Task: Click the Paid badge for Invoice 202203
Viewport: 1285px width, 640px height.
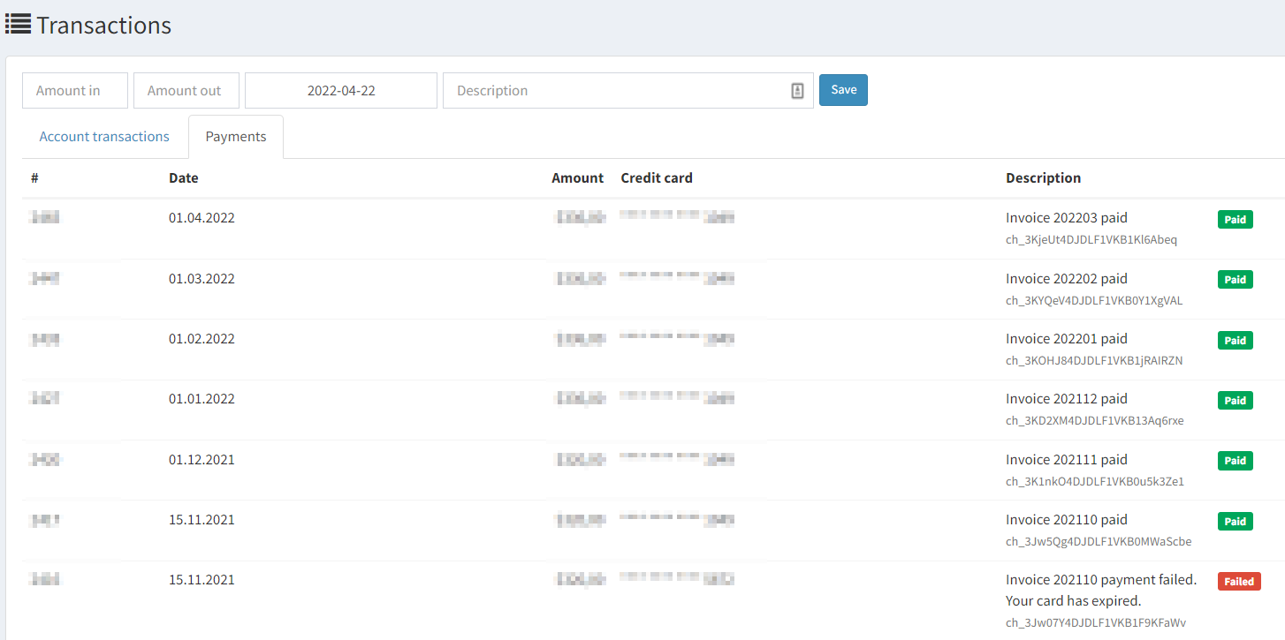Action: click(x=1235, y=220)
